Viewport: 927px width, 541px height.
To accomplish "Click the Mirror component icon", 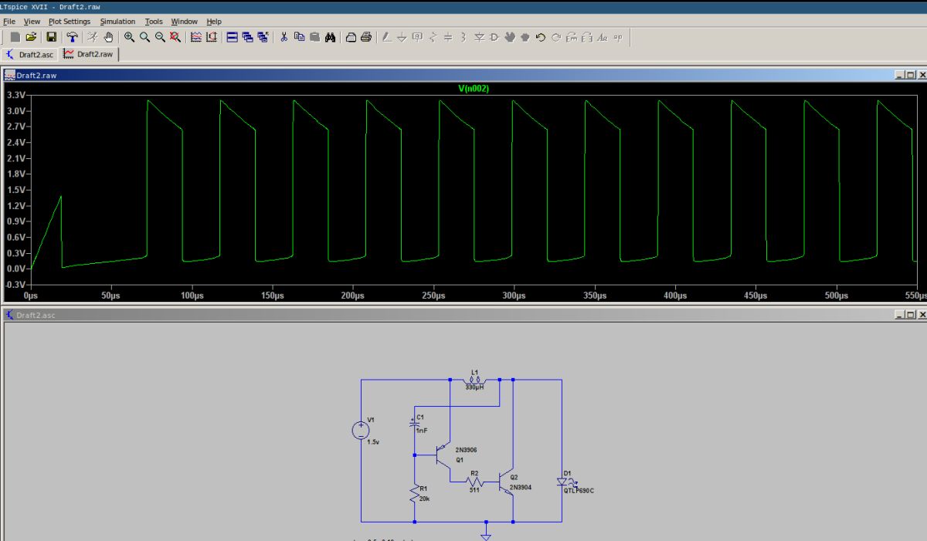I will pos(587,37).
